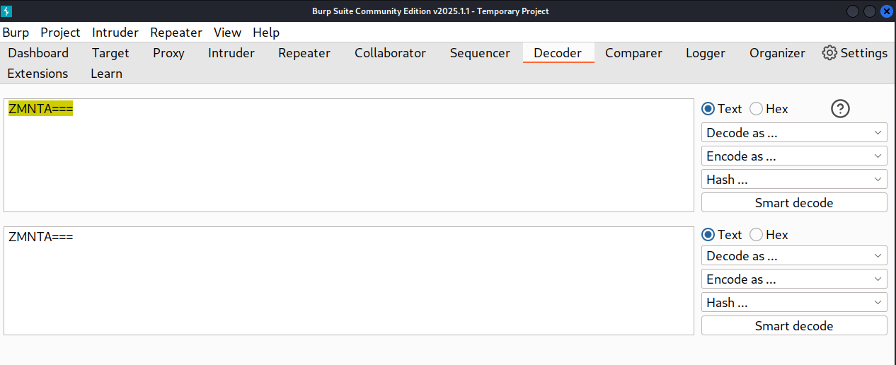Switch to the Extensions tab

pos(38,74)
